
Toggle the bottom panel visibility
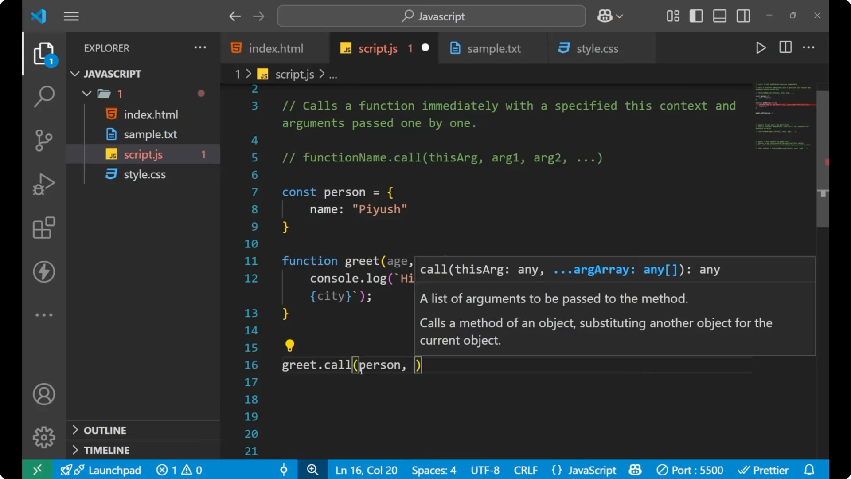(719, 16)
